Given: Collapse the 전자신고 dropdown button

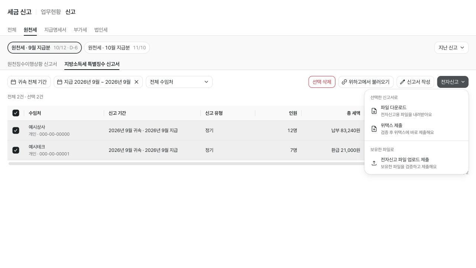Looking at the screenshot, I should [x=453, y=82].
